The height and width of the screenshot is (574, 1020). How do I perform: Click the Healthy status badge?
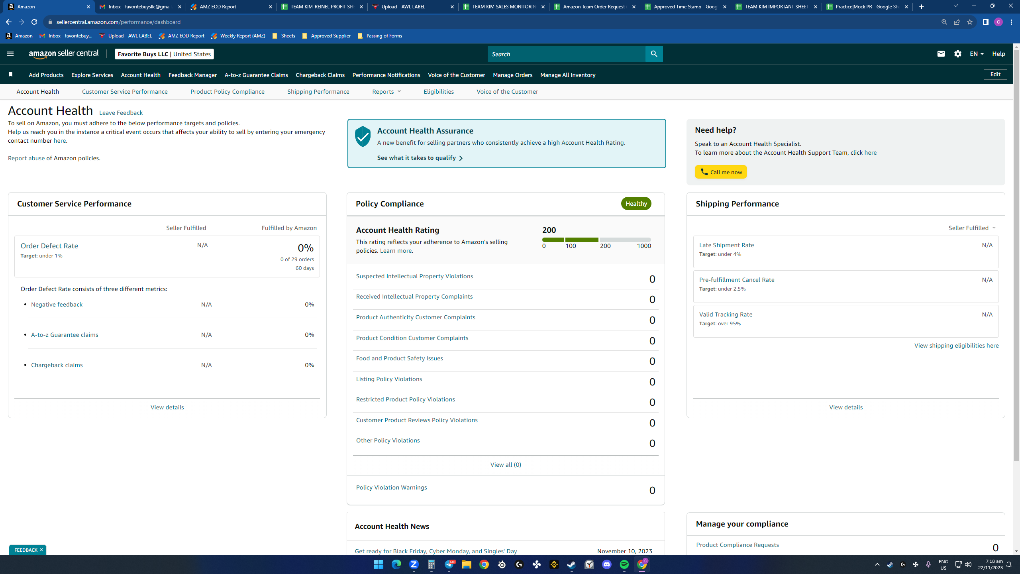pyautogui.click(x=636, y=204)
